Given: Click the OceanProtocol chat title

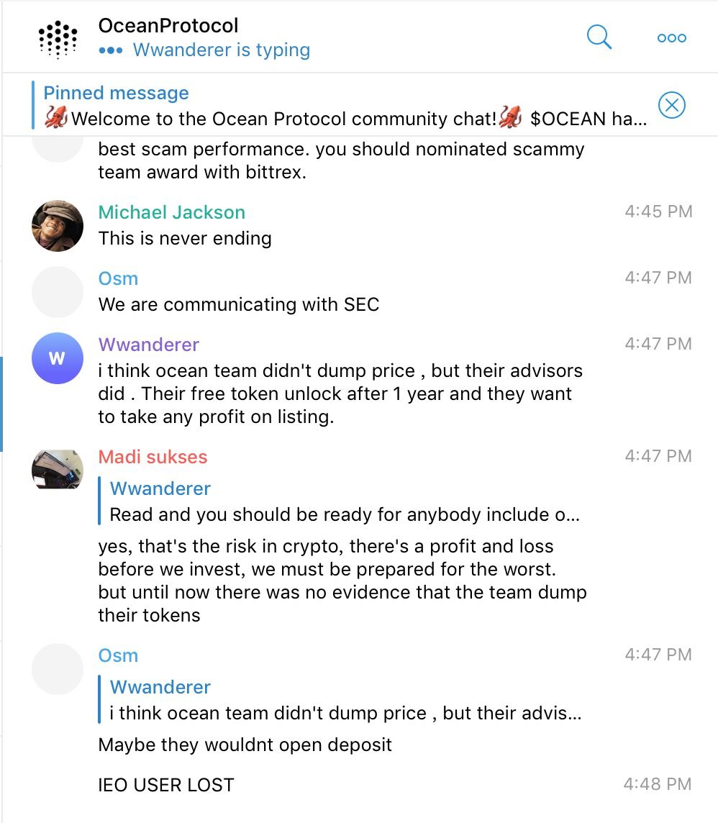Looking at the screenshot, I should coord(168,25).
